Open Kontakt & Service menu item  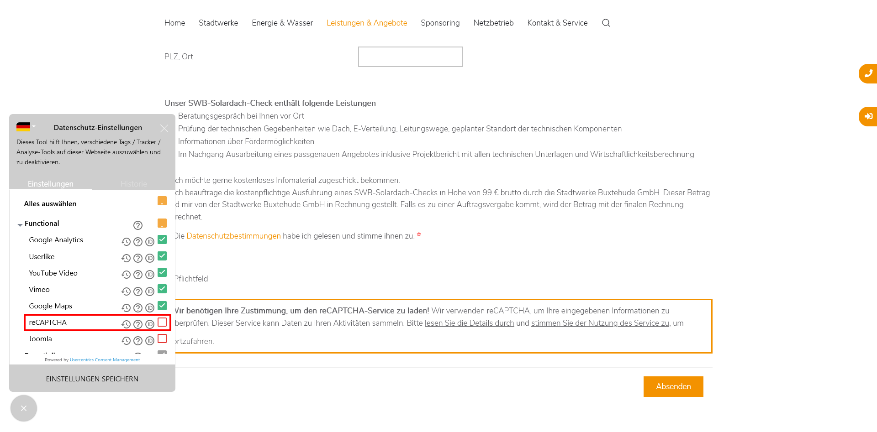tap(557, 23)
